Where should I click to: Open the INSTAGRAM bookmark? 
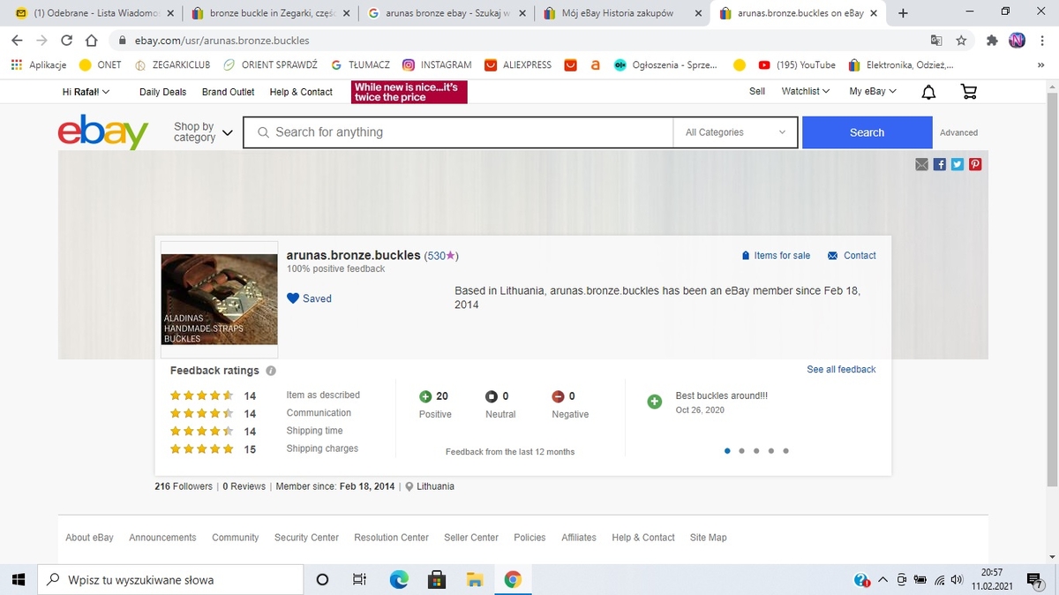[437, 64]
